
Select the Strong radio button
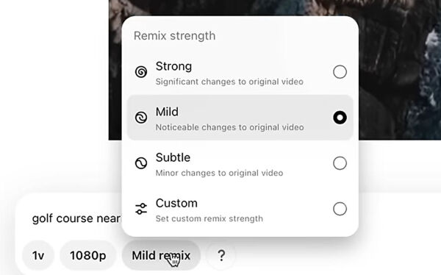point(340,72)
